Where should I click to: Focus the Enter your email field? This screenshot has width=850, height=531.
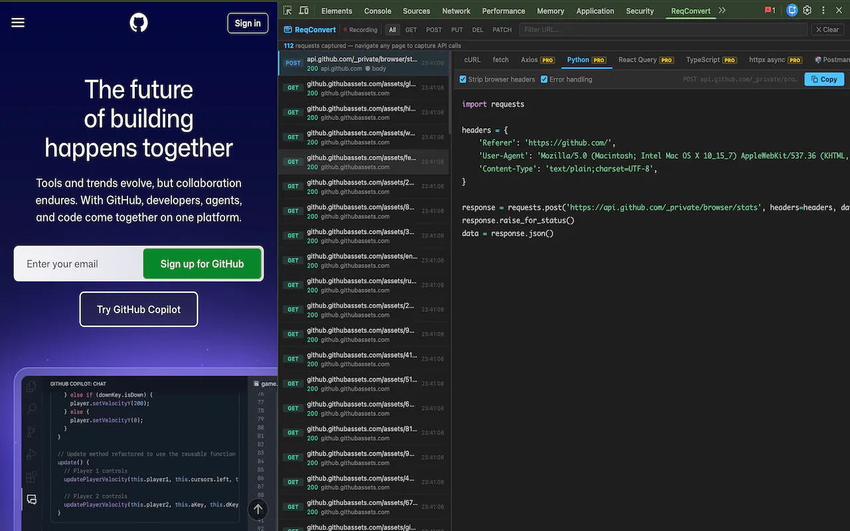coord(78,264)
